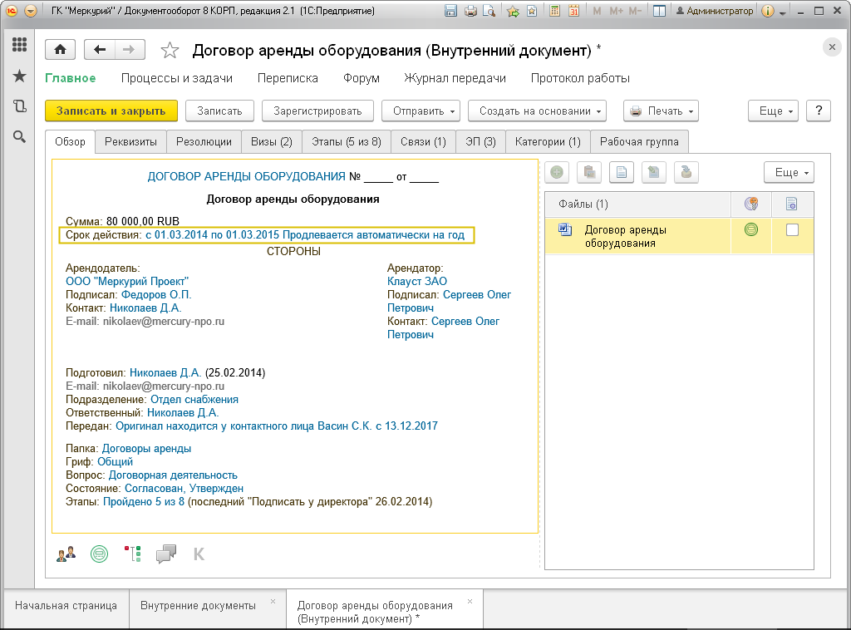Click the Word file icon for Договор аренды оборудования
This screenshot has height=630, width=851.
tap(565, 229)
